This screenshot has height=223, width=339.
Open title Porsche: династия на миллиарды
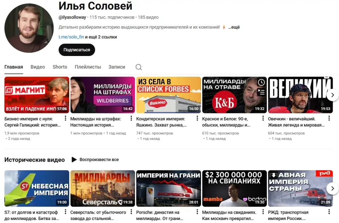click(160, 215)
